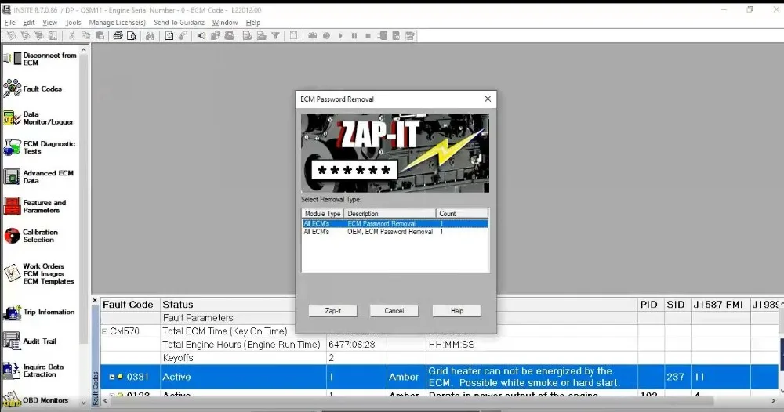784x412 pixels.
Task: Click the Active status of fault 0381
Action: point(176,377)
